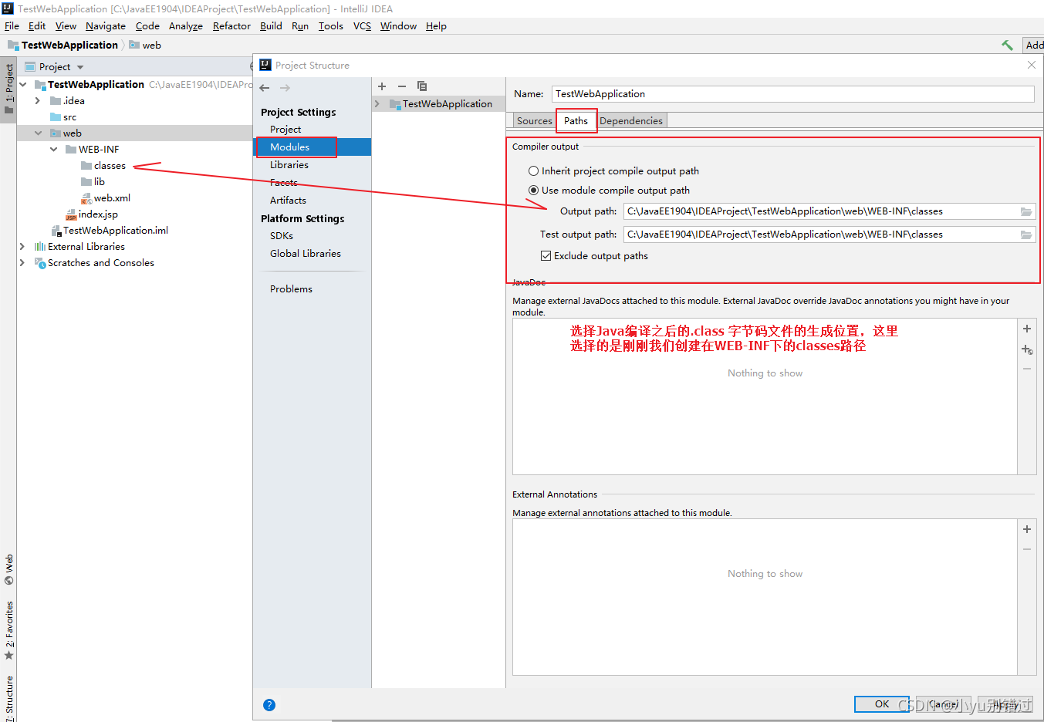Switch to the Dependencies tab
This screenshot has width=1044, height=722.
631,121
